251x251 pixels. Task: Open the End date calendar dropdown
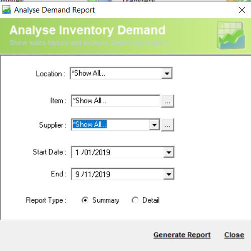pos(169,174)
